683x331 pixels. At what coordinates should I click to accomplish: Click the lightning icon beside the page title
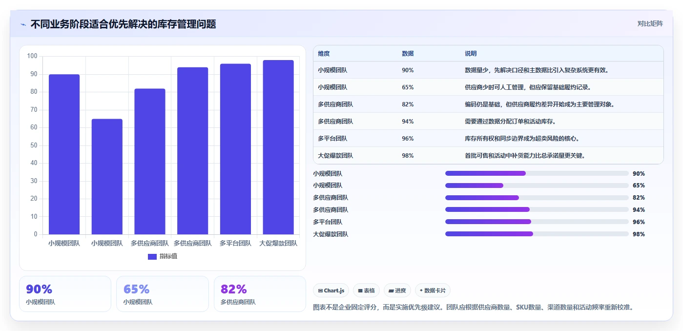pyautogui.click(x=23, y=24)
